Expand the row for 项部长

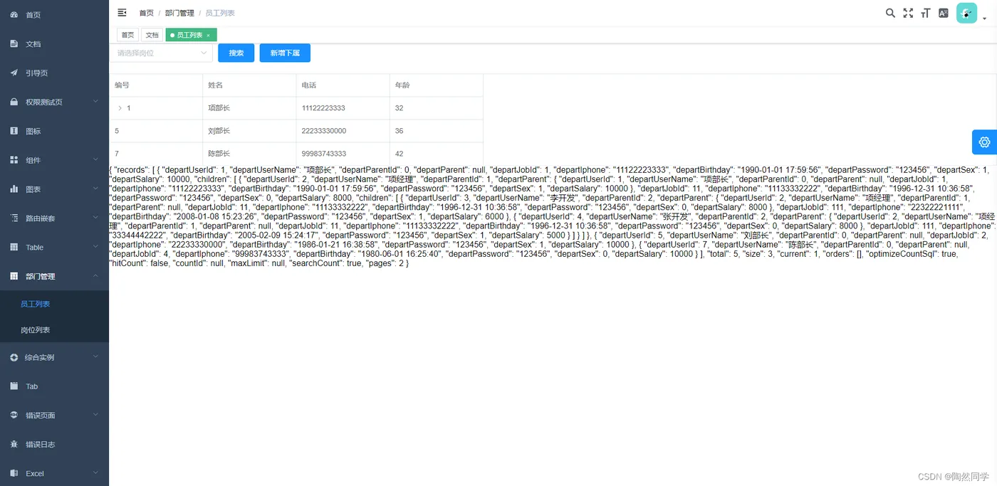click(x=120, y=107)
